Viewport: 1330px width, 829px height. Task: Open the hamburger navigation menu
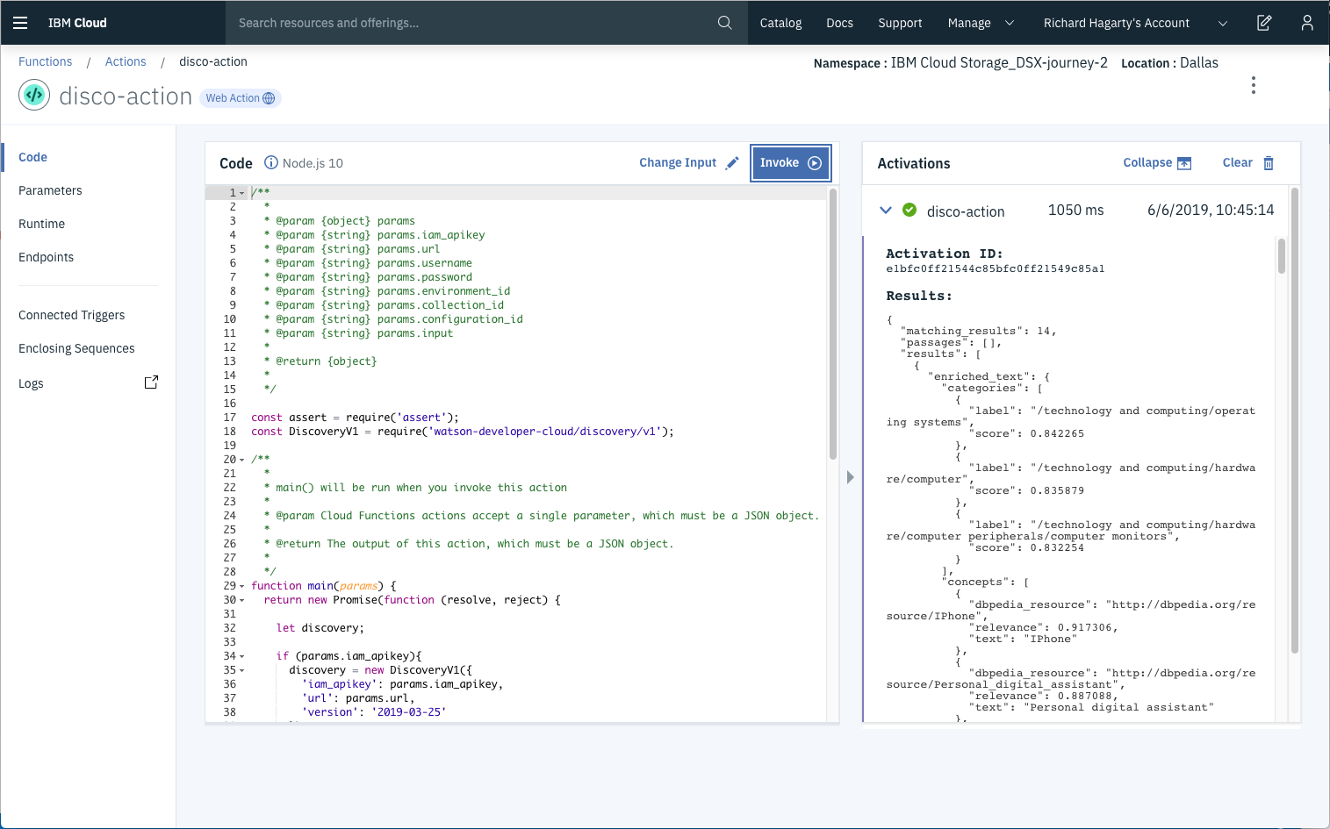point(20,23)
